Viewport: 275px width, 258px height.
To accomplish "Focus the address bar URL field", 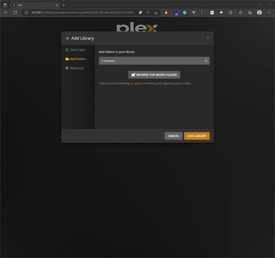I will point(84,12).
